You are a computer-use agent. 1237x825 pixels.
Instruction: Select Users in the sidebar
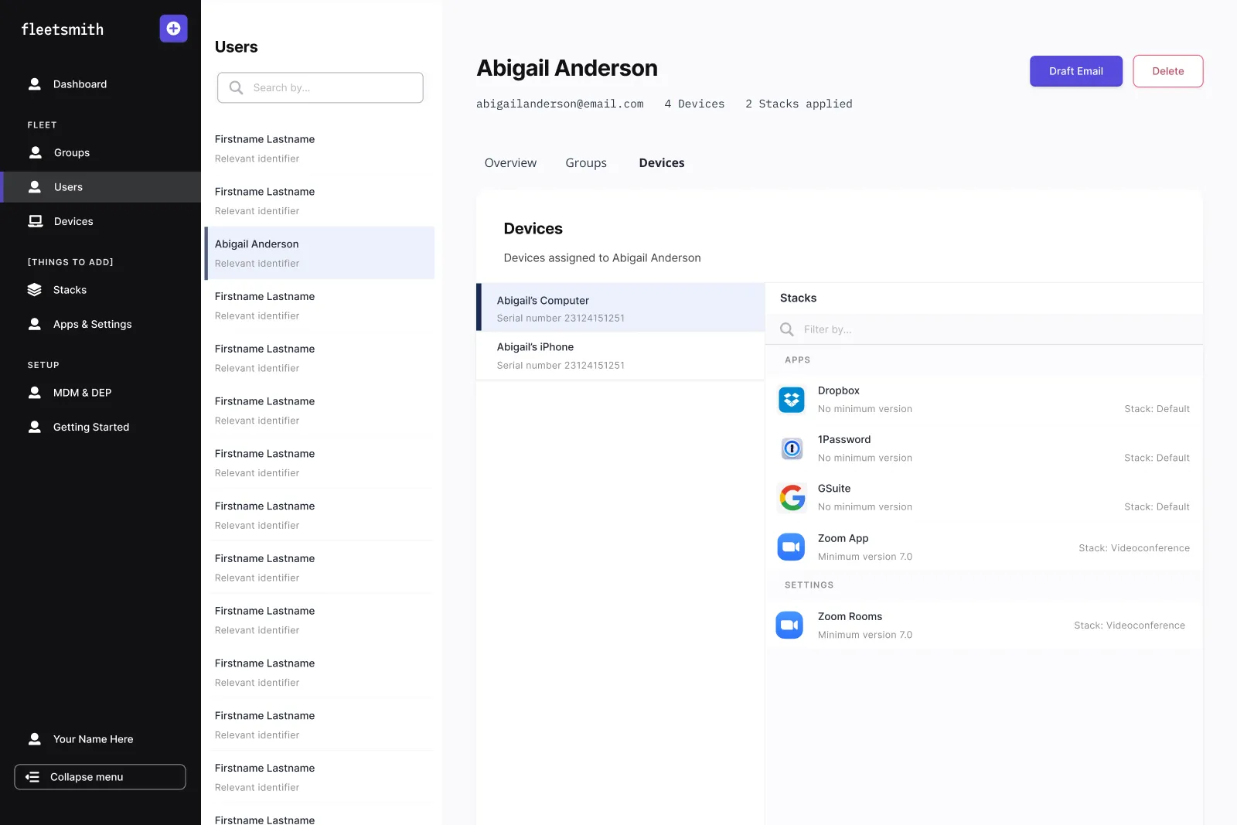(x=101, y=187)
